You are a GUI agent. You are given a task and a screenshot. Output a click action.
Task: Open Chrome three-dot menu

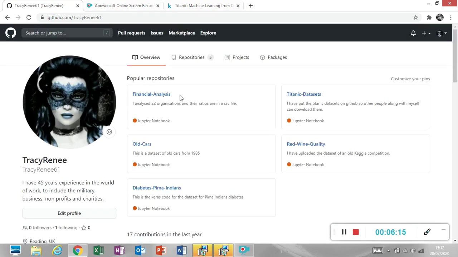[451, 17]
